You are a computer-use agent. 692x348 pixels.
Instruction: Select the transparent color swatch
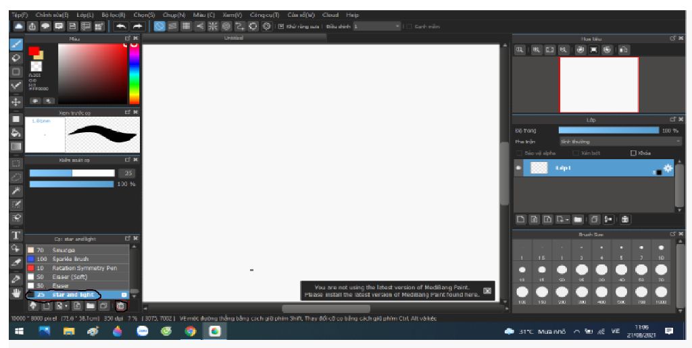pyautogui.click(x=36, y=67)
